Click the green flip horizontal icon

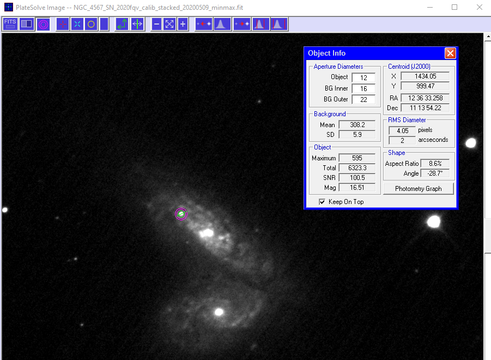pos(137,24)
